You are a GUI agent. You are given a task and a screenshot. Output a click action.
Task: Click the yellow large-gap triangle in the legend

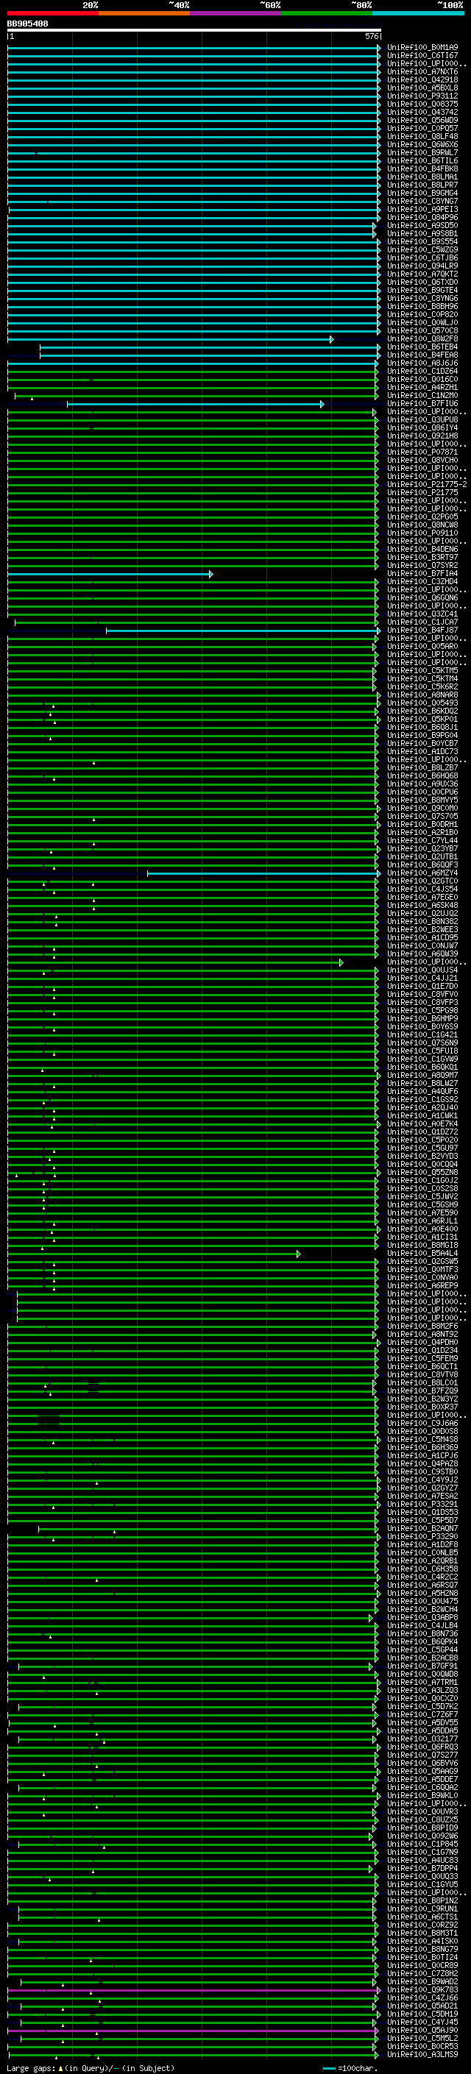[x=60, y=2067]
